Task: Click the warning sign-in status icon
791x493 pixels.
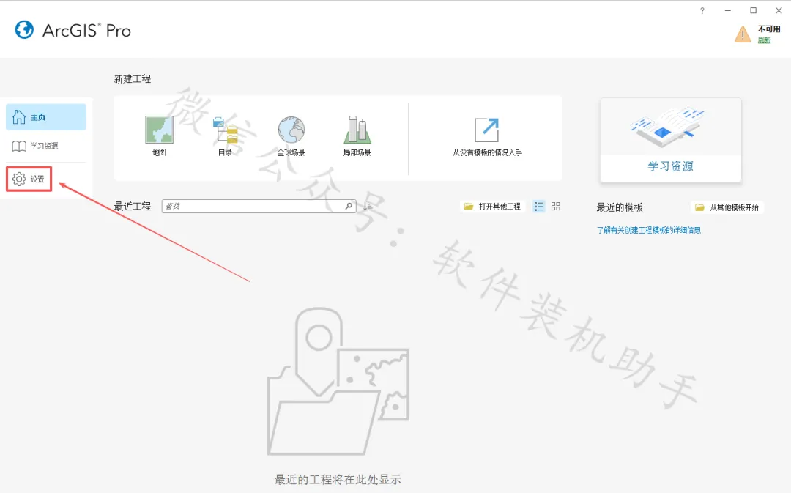Action: pos(743,34)
